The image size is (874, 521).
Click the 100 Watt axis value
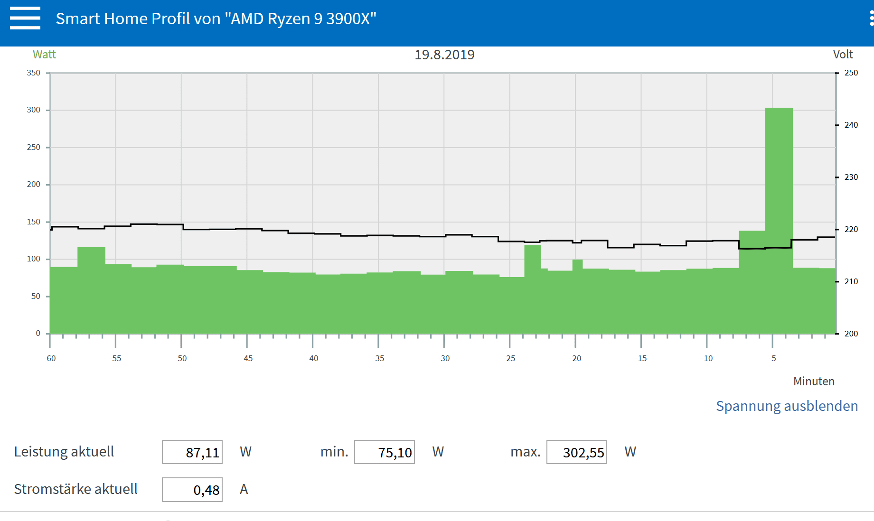[33, 259]
